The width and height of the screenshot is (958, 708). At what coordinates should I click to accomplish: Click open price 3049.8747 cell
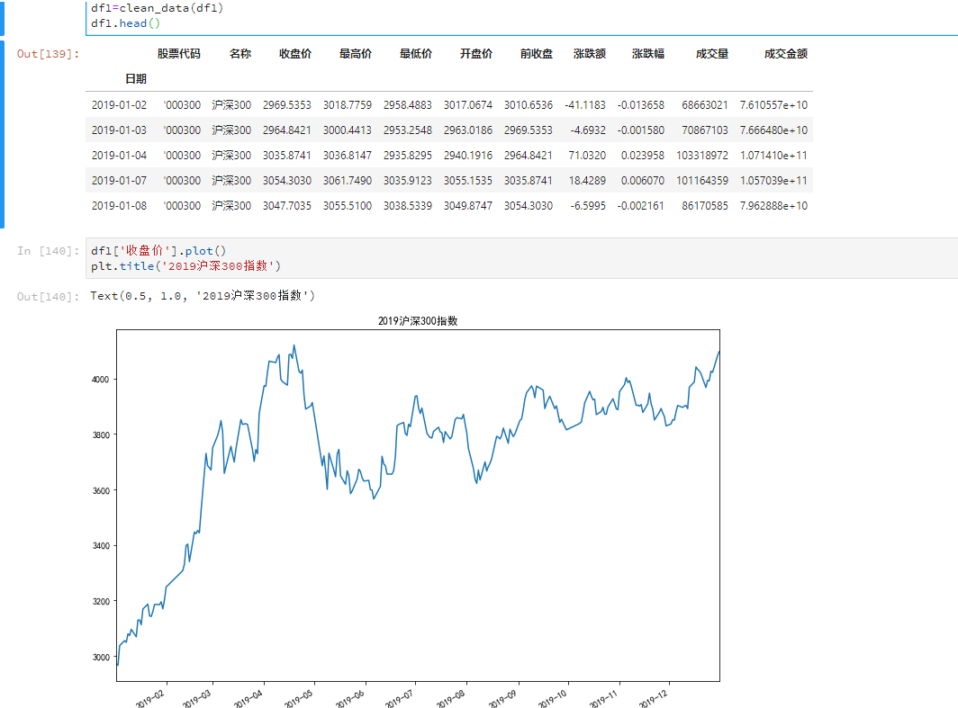[x=468, y=206]
